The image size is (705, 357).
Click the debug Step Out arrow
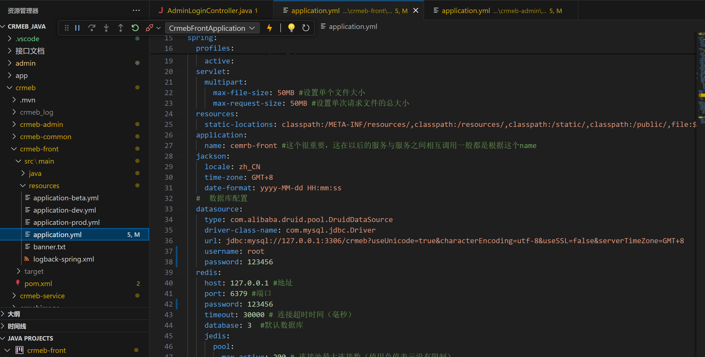point(121,28)
